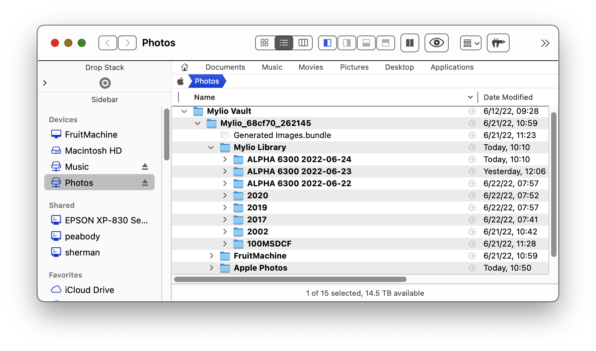
Task: Click the horizontal scrollbar in file list
Action: pyautogui.click(x=290, y=279)
